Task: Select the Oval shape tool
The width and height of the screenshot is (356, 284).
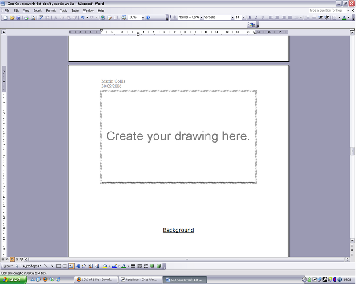Action: coord(65,266)
